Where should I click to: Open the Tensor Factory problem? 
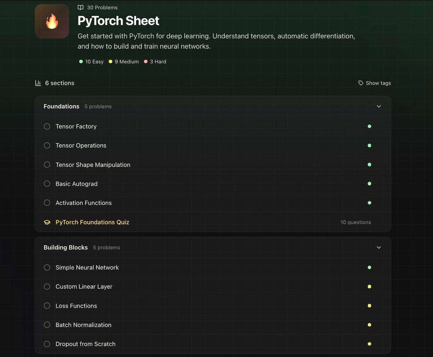click(76, 126)
